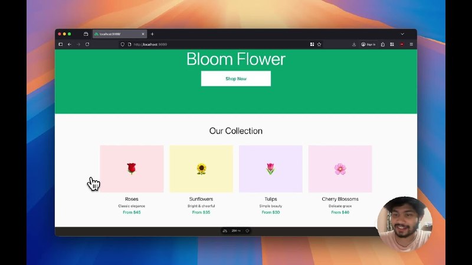
Task: Open the Firefox downloads panel
Action: [354, 44]
